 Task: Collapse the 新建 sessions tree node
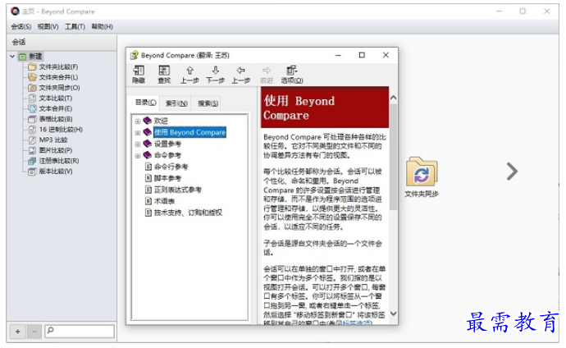[12, 57]
